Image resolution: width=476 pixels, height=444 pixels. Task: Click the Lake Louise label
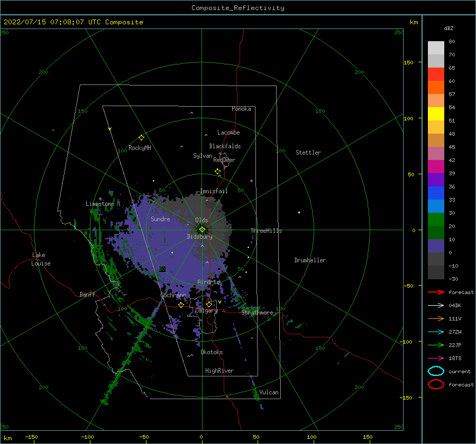pyautogui.click(x=41, y=259)
